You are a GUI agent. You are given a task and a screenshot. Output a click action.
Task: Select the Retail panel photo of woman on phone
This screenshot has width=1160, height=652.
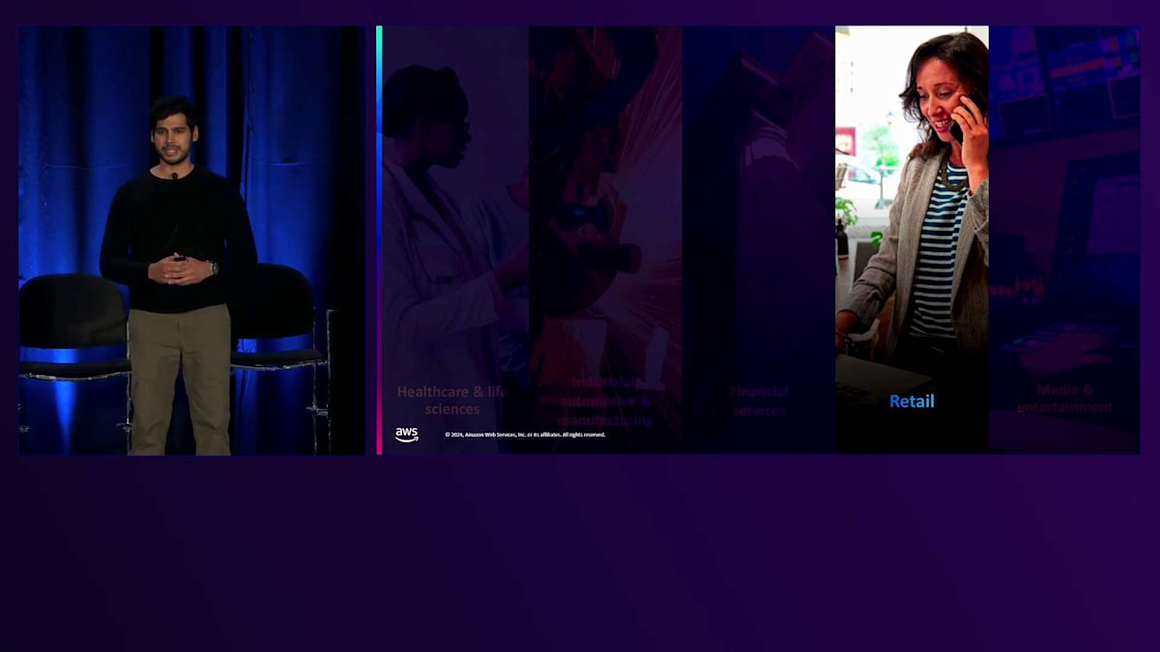[x=912, y=240]
